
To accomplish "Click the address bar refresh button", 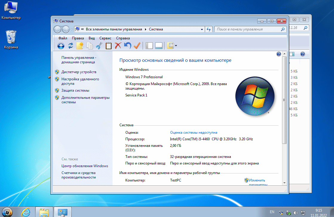I will (x=209, y=29).
